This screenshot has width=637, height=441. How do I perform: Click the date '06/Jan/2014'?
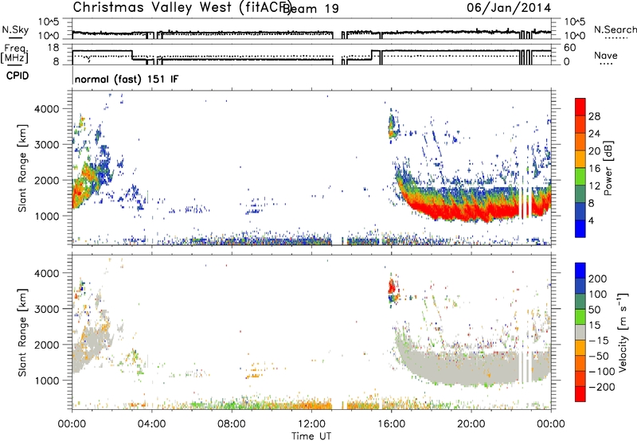tap(509, 7)
